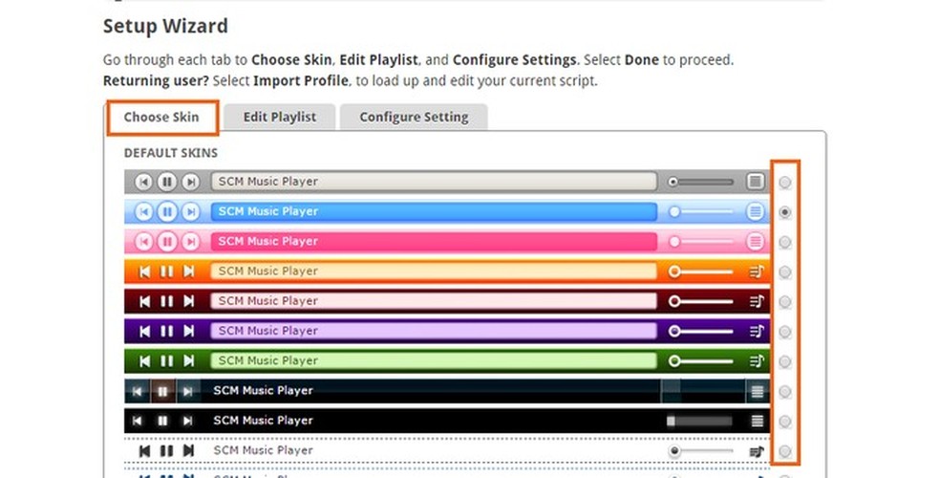Open playlist note icon on purple skin
940x478 pixels.
(757, 331)
